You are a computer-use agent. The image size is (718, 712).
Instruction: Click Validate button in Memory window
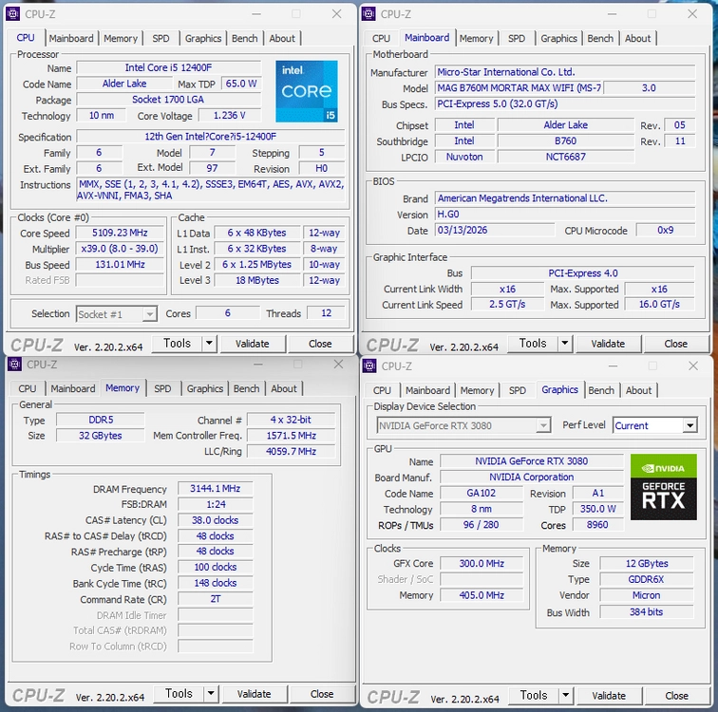(x=255, y=694)
